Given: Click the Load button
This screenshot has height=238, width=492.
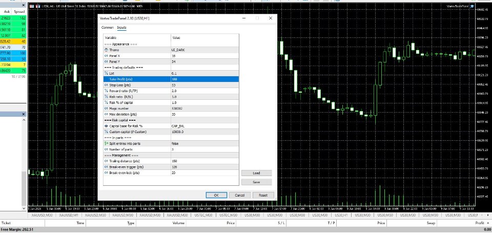Looking at the screenshot, I should pyautogui.click(x=256, y=173).
